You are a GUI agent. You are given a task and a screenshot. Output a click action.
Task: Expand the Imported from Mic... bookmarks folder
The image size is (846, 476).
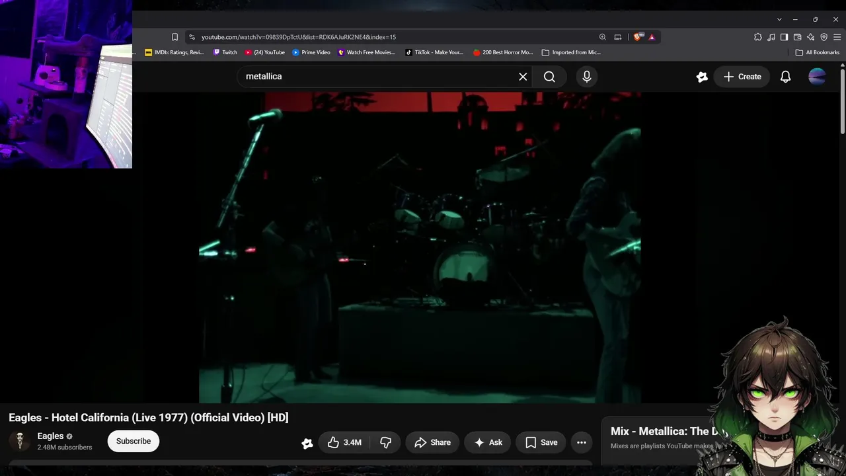(x=571, y=52)
